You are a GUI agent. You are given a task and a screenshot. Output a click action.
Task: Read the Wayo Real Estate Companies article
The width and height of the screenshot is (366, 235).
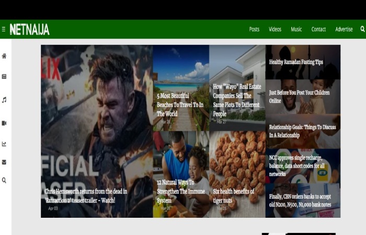pos(237,100)
